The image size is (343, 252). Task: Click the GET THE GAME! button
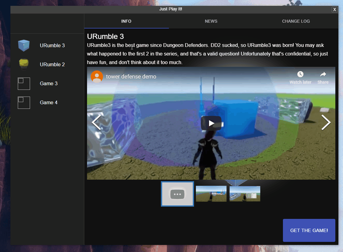coord(309,230)
